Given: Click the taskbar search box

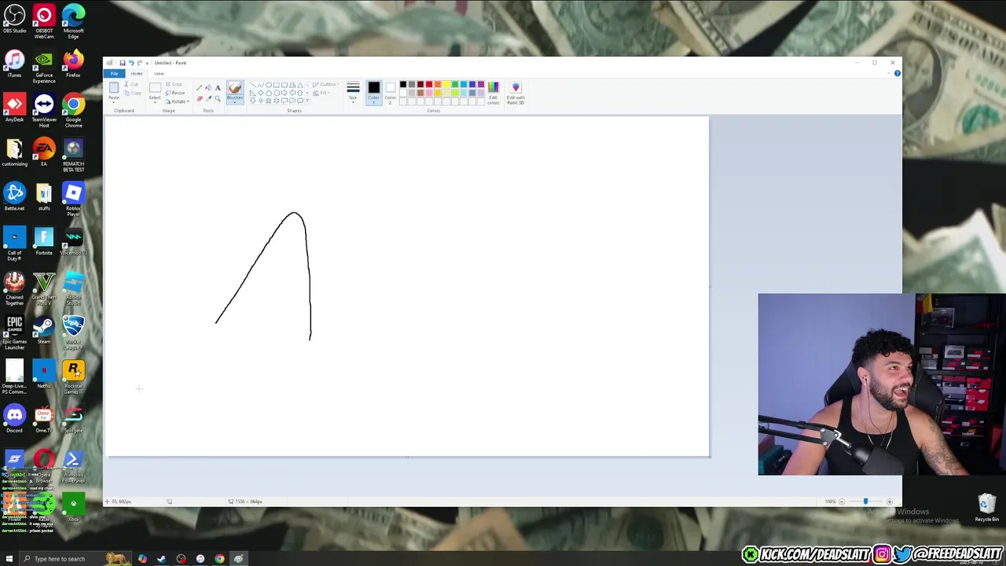Looking at the screenshot, I should pyautogui.click(x=75, y=559).
